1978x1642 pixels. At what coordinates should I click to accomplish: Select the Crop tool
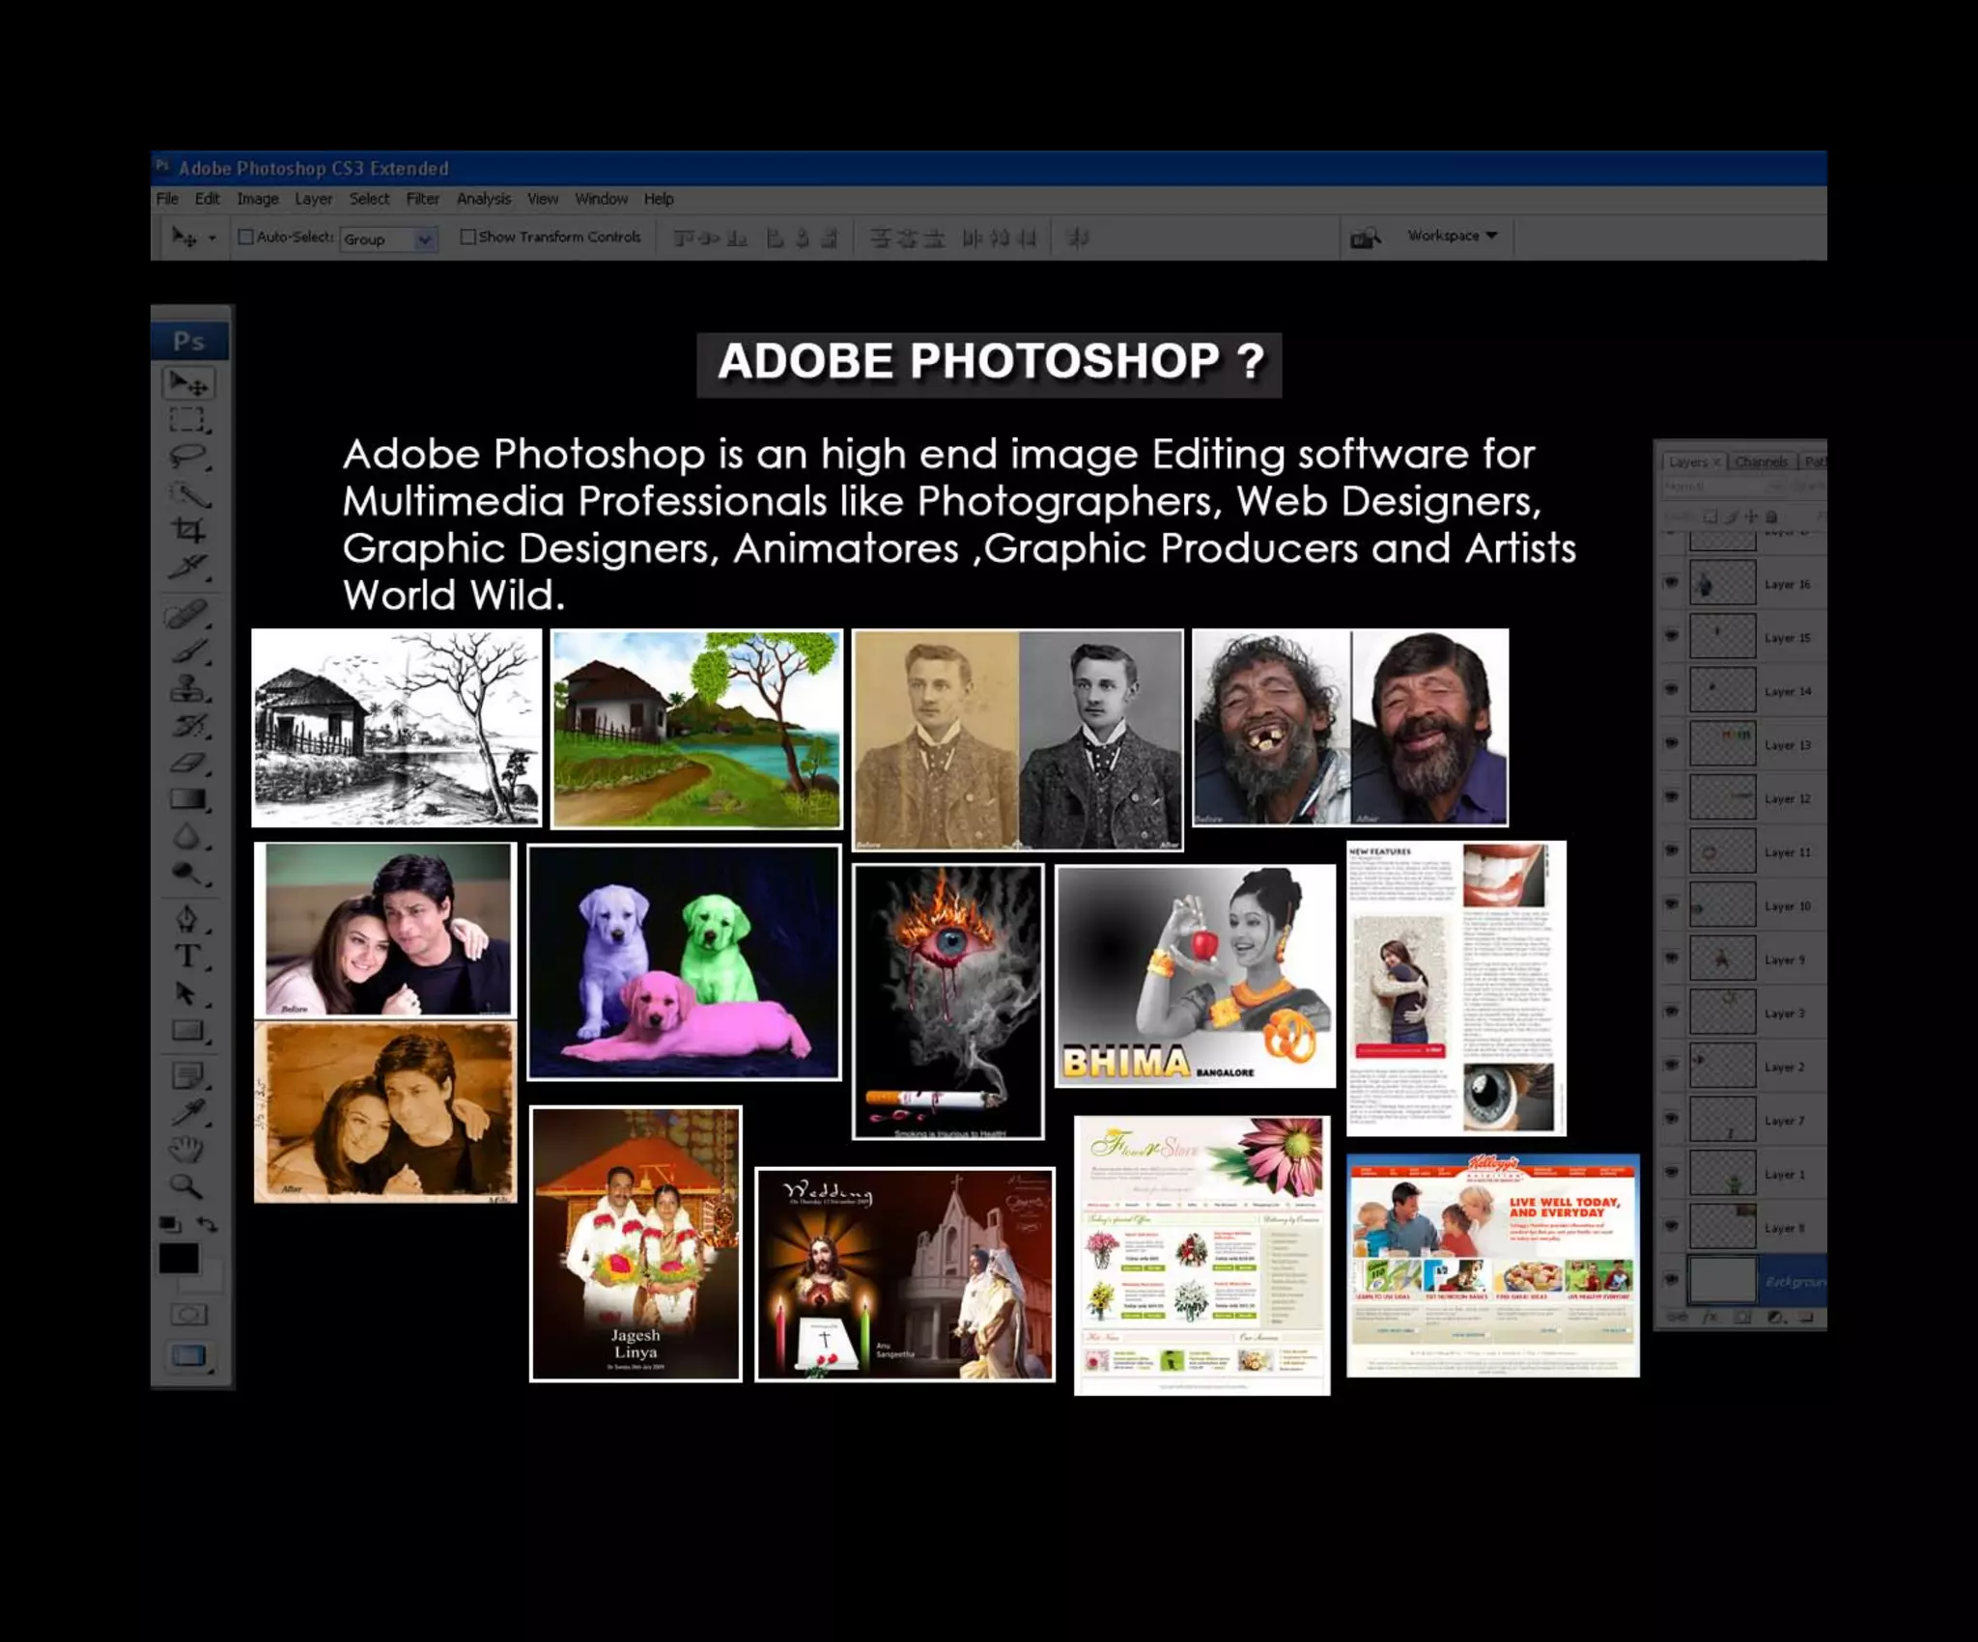tap(187, 529)
